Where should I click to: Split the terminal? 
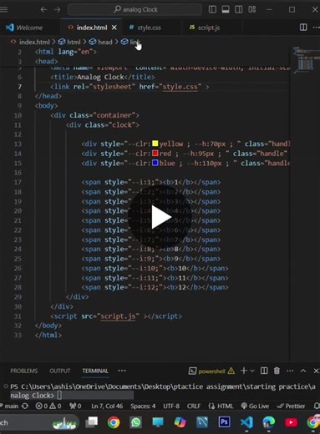point(264,371)
